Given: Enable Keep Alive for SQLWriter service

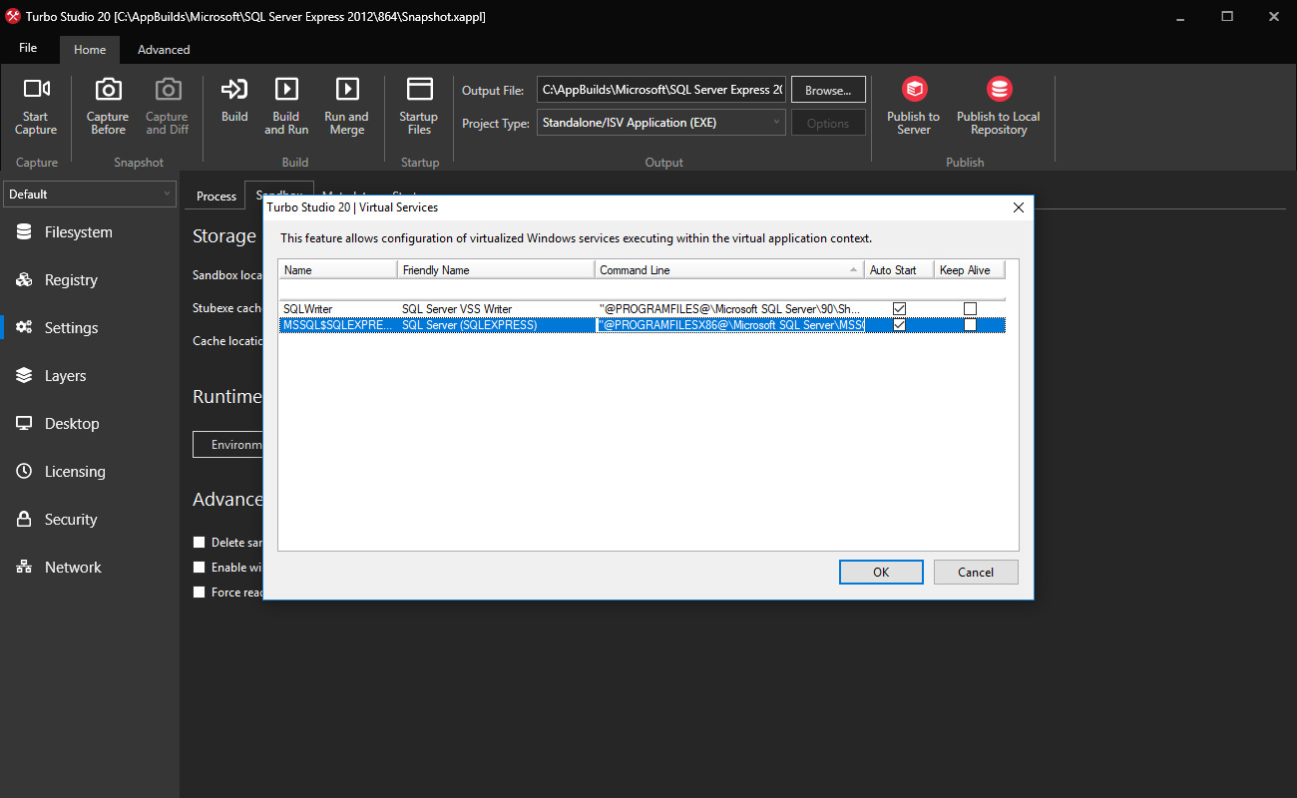Looking at the screenshot, I should pos(970,309).
